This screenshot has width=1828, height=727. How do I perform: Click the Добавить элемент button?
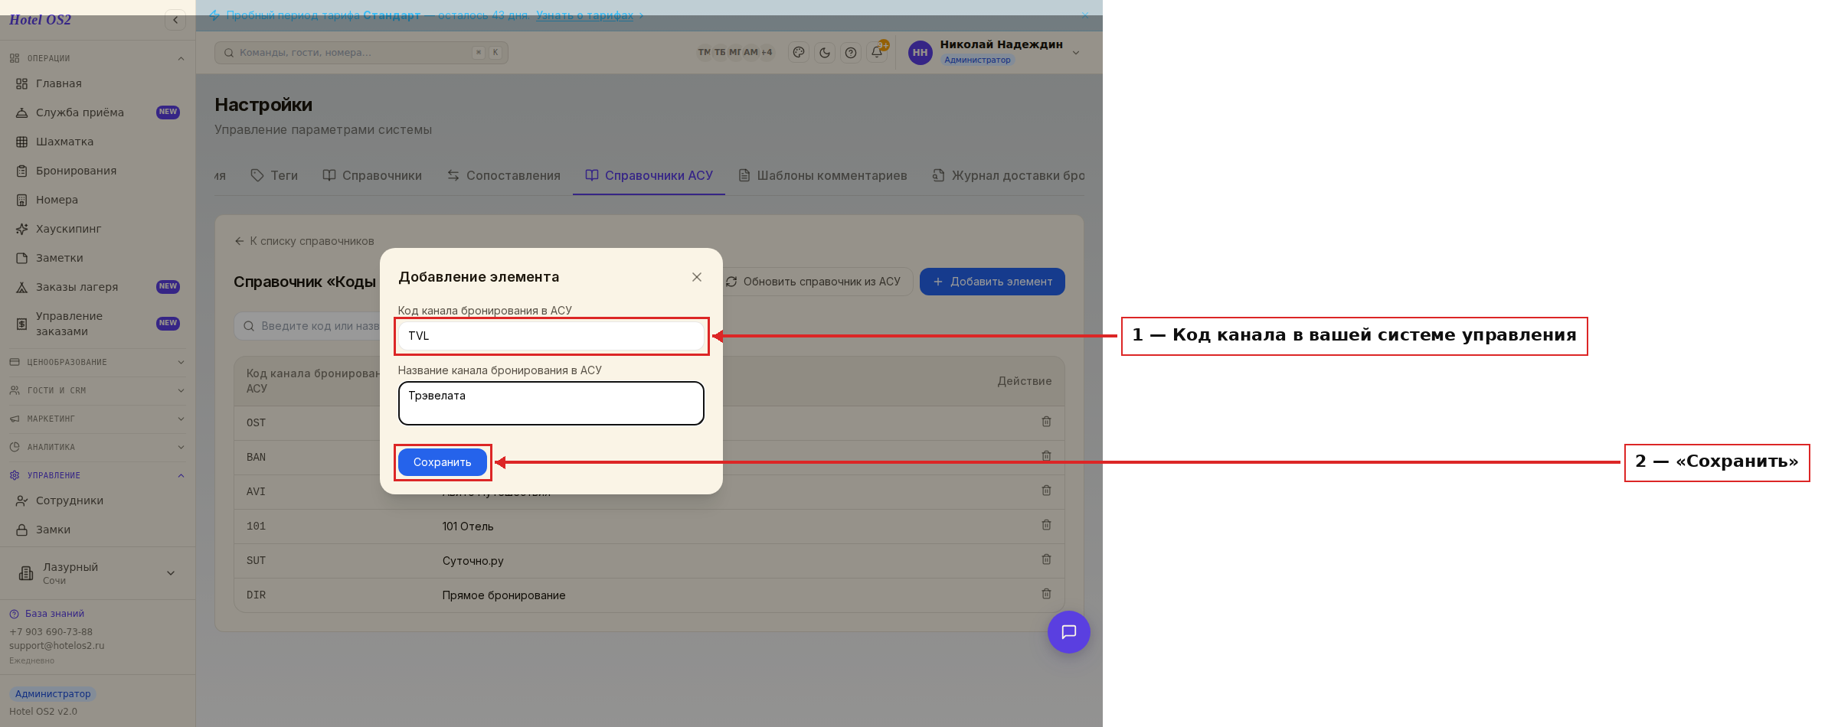tap(992, 282)
